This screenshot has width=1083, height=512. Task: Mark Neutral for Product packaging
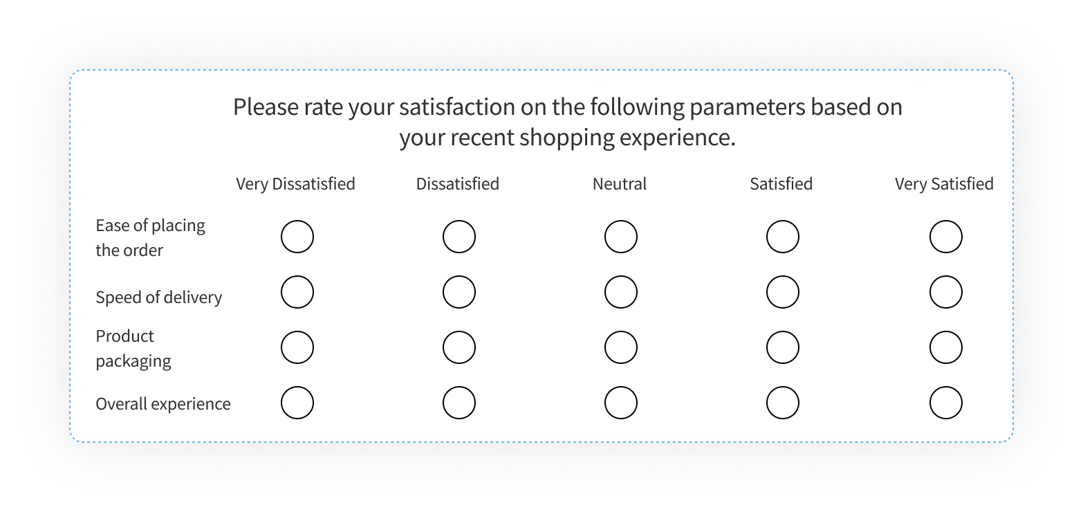click(x=620, y=347)
